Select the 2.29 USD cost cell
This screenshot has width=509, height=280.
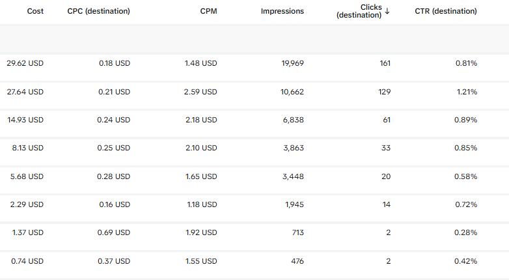pyautogui.click(x=27, y=204)
